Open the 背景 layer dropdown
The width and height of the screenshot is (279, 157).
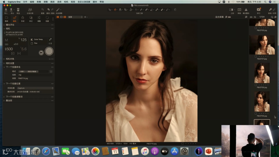click(x=75, y=17)
